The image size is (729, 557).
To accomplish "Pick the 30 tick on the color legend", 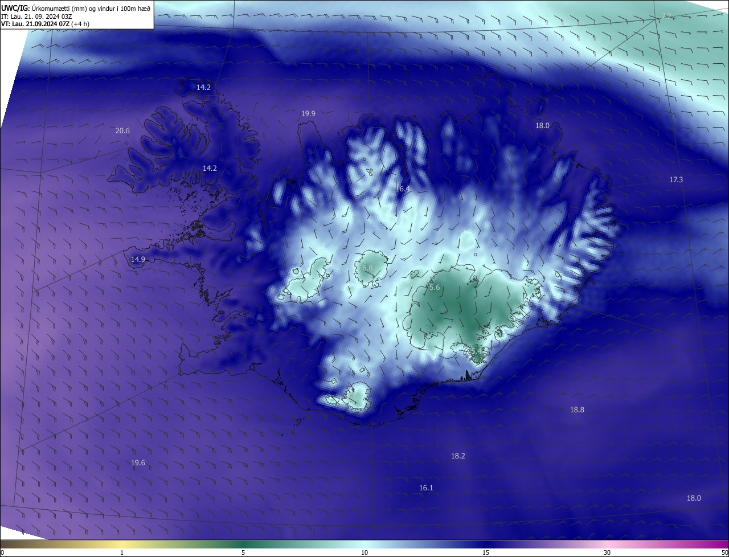I will 607,552.
